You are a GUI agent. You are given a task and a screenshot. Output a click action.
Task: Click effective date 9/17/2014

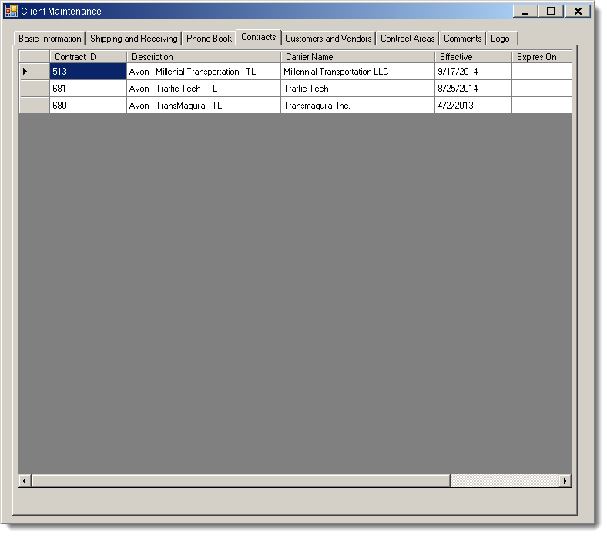tap(474, 72)
